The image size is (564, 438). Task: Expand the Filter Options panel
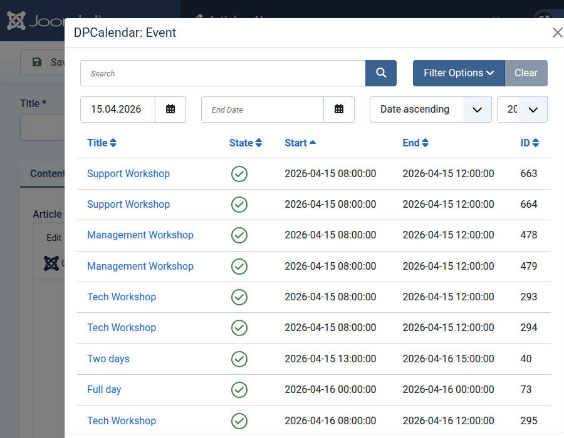[458, 73]
